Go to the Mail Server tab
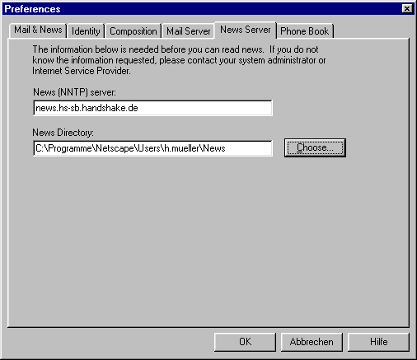The width and height of the screenshot is (417, 360). [188, 31]
